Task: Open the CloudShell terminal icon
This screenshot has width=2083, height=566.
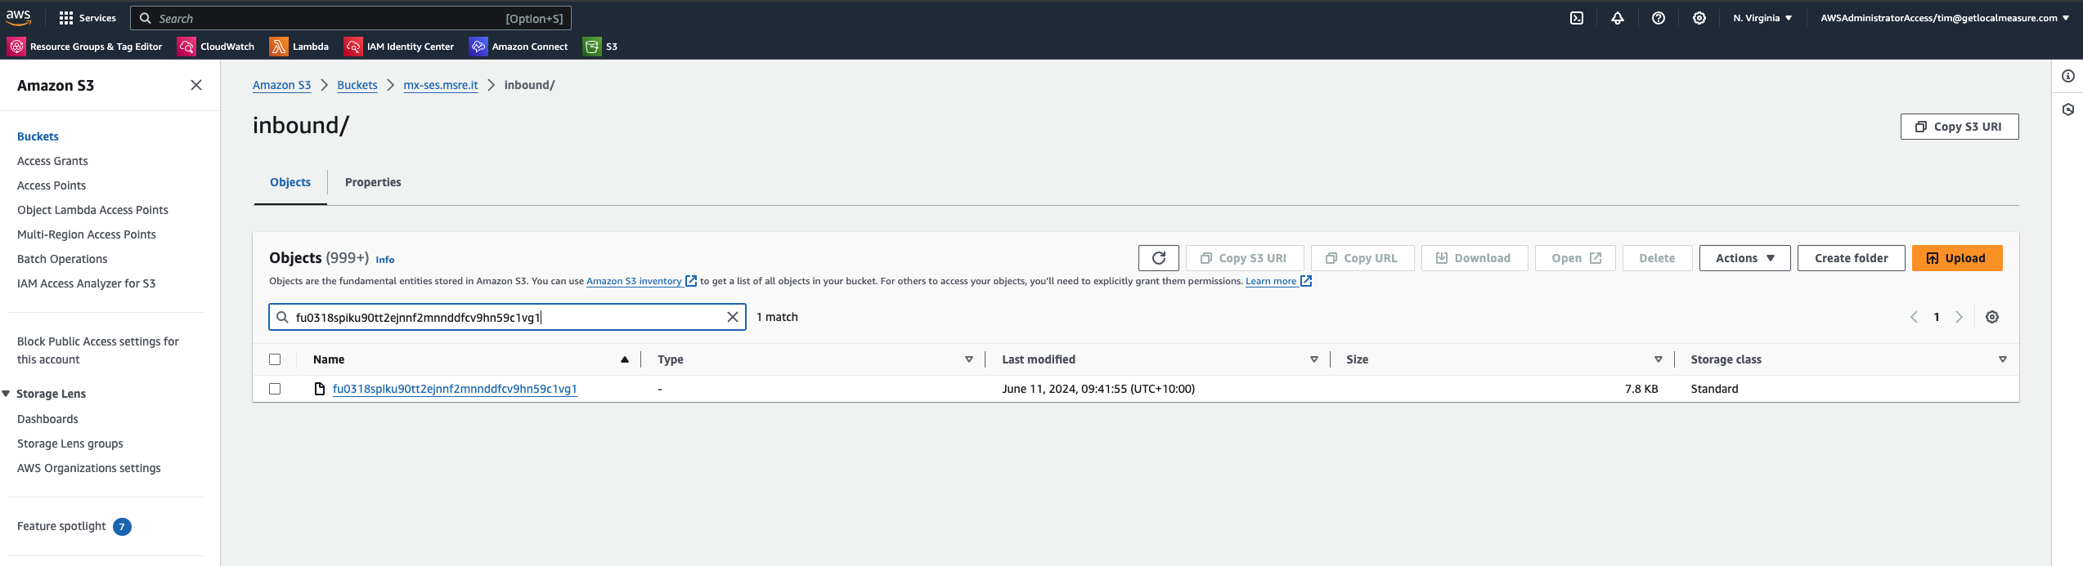Action: click(x=1577, y=18)
